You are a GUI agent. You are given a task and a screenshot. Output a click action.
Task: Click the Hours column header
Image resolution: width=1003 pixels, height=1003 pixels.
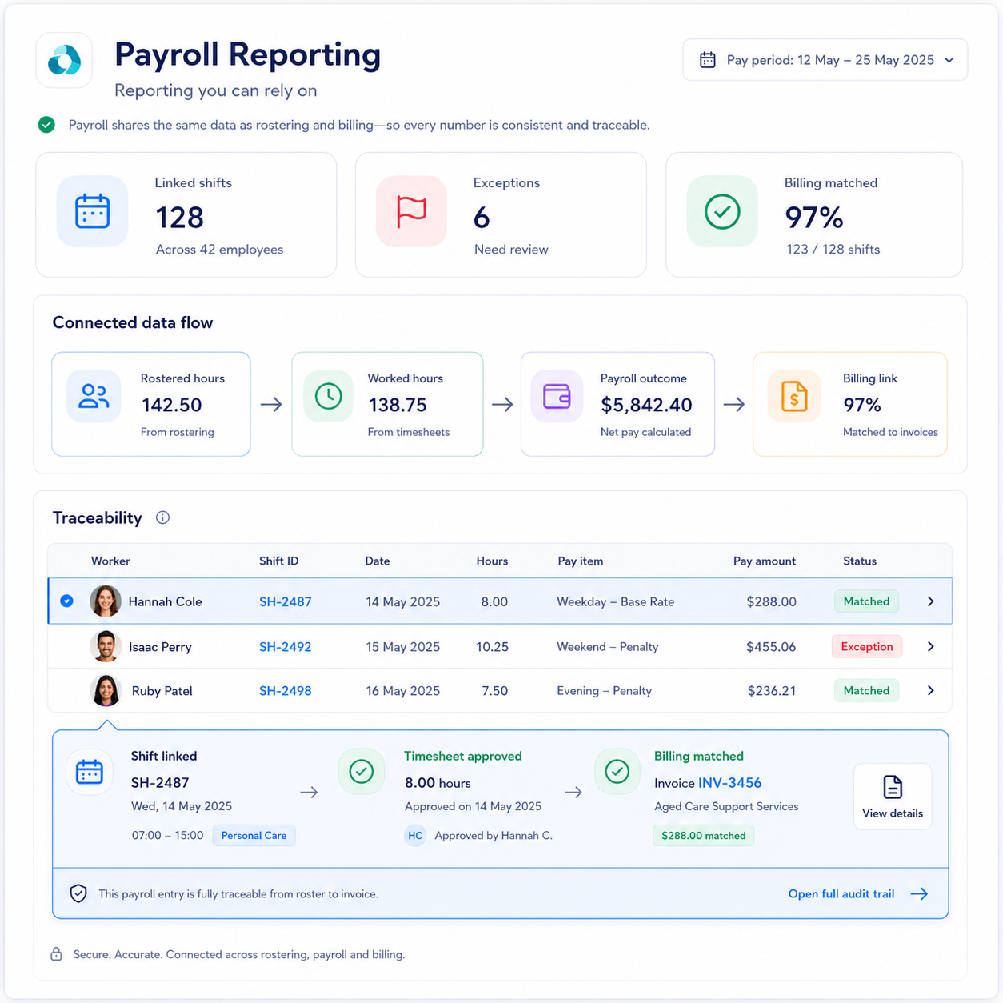(x=492, y=561)
